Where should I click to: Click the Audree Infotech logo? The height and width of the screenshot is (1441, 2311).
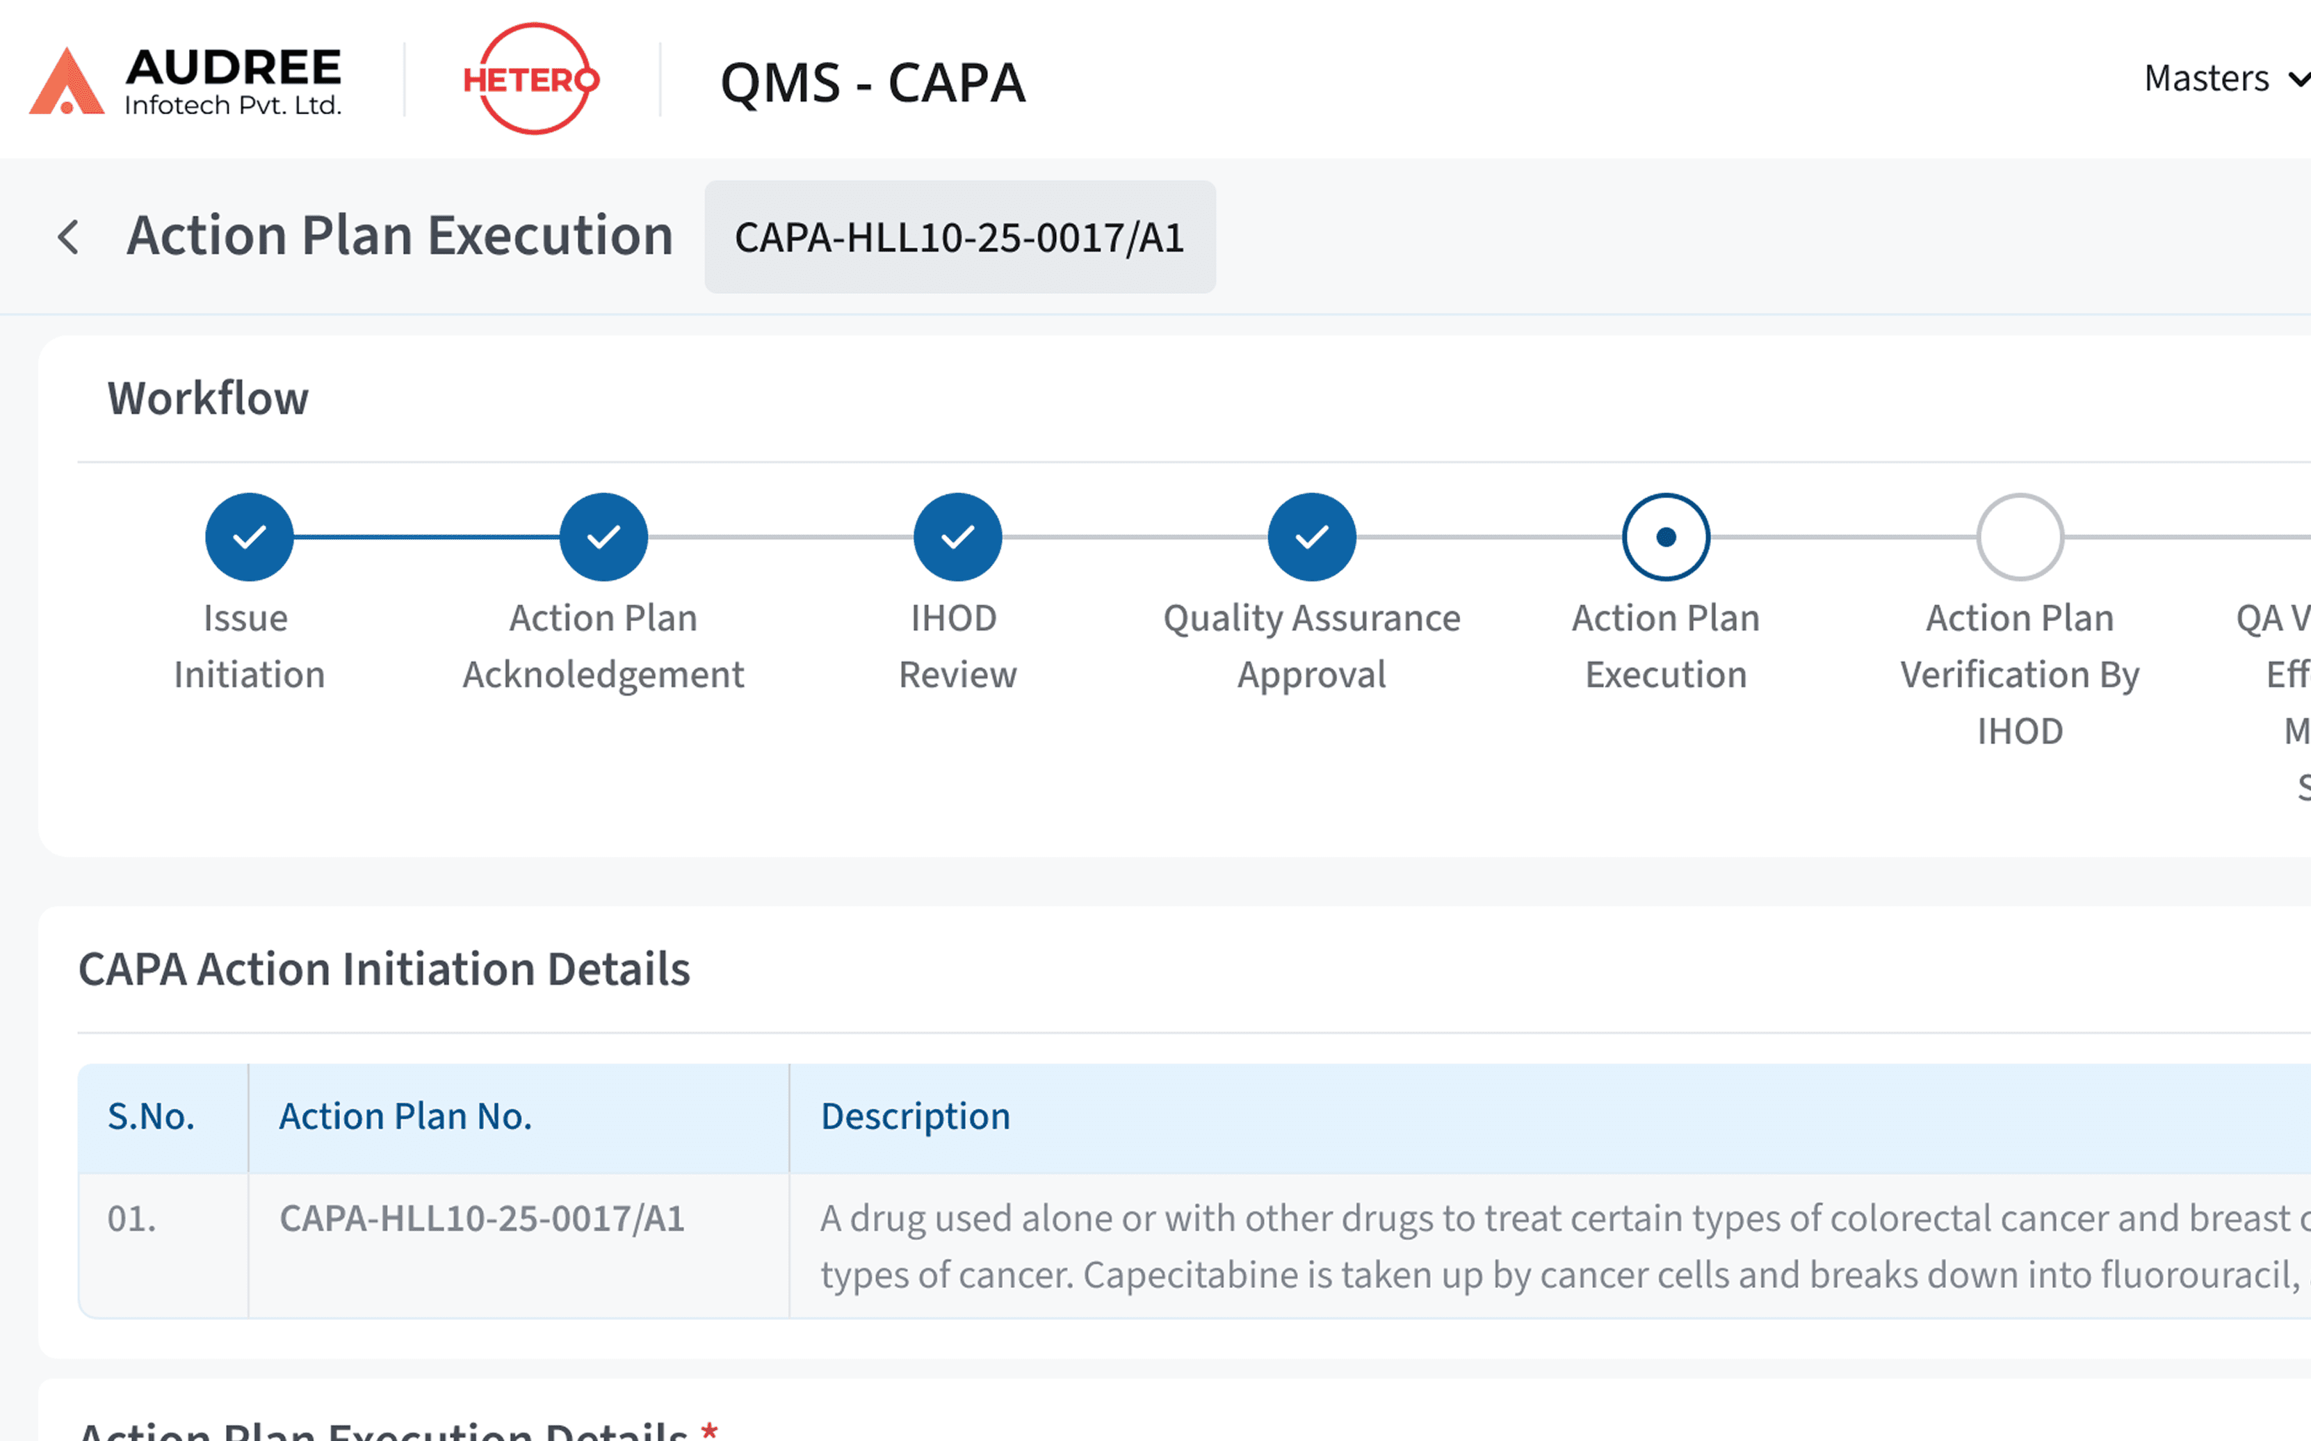pyautogui.click(x=187, y=80)
